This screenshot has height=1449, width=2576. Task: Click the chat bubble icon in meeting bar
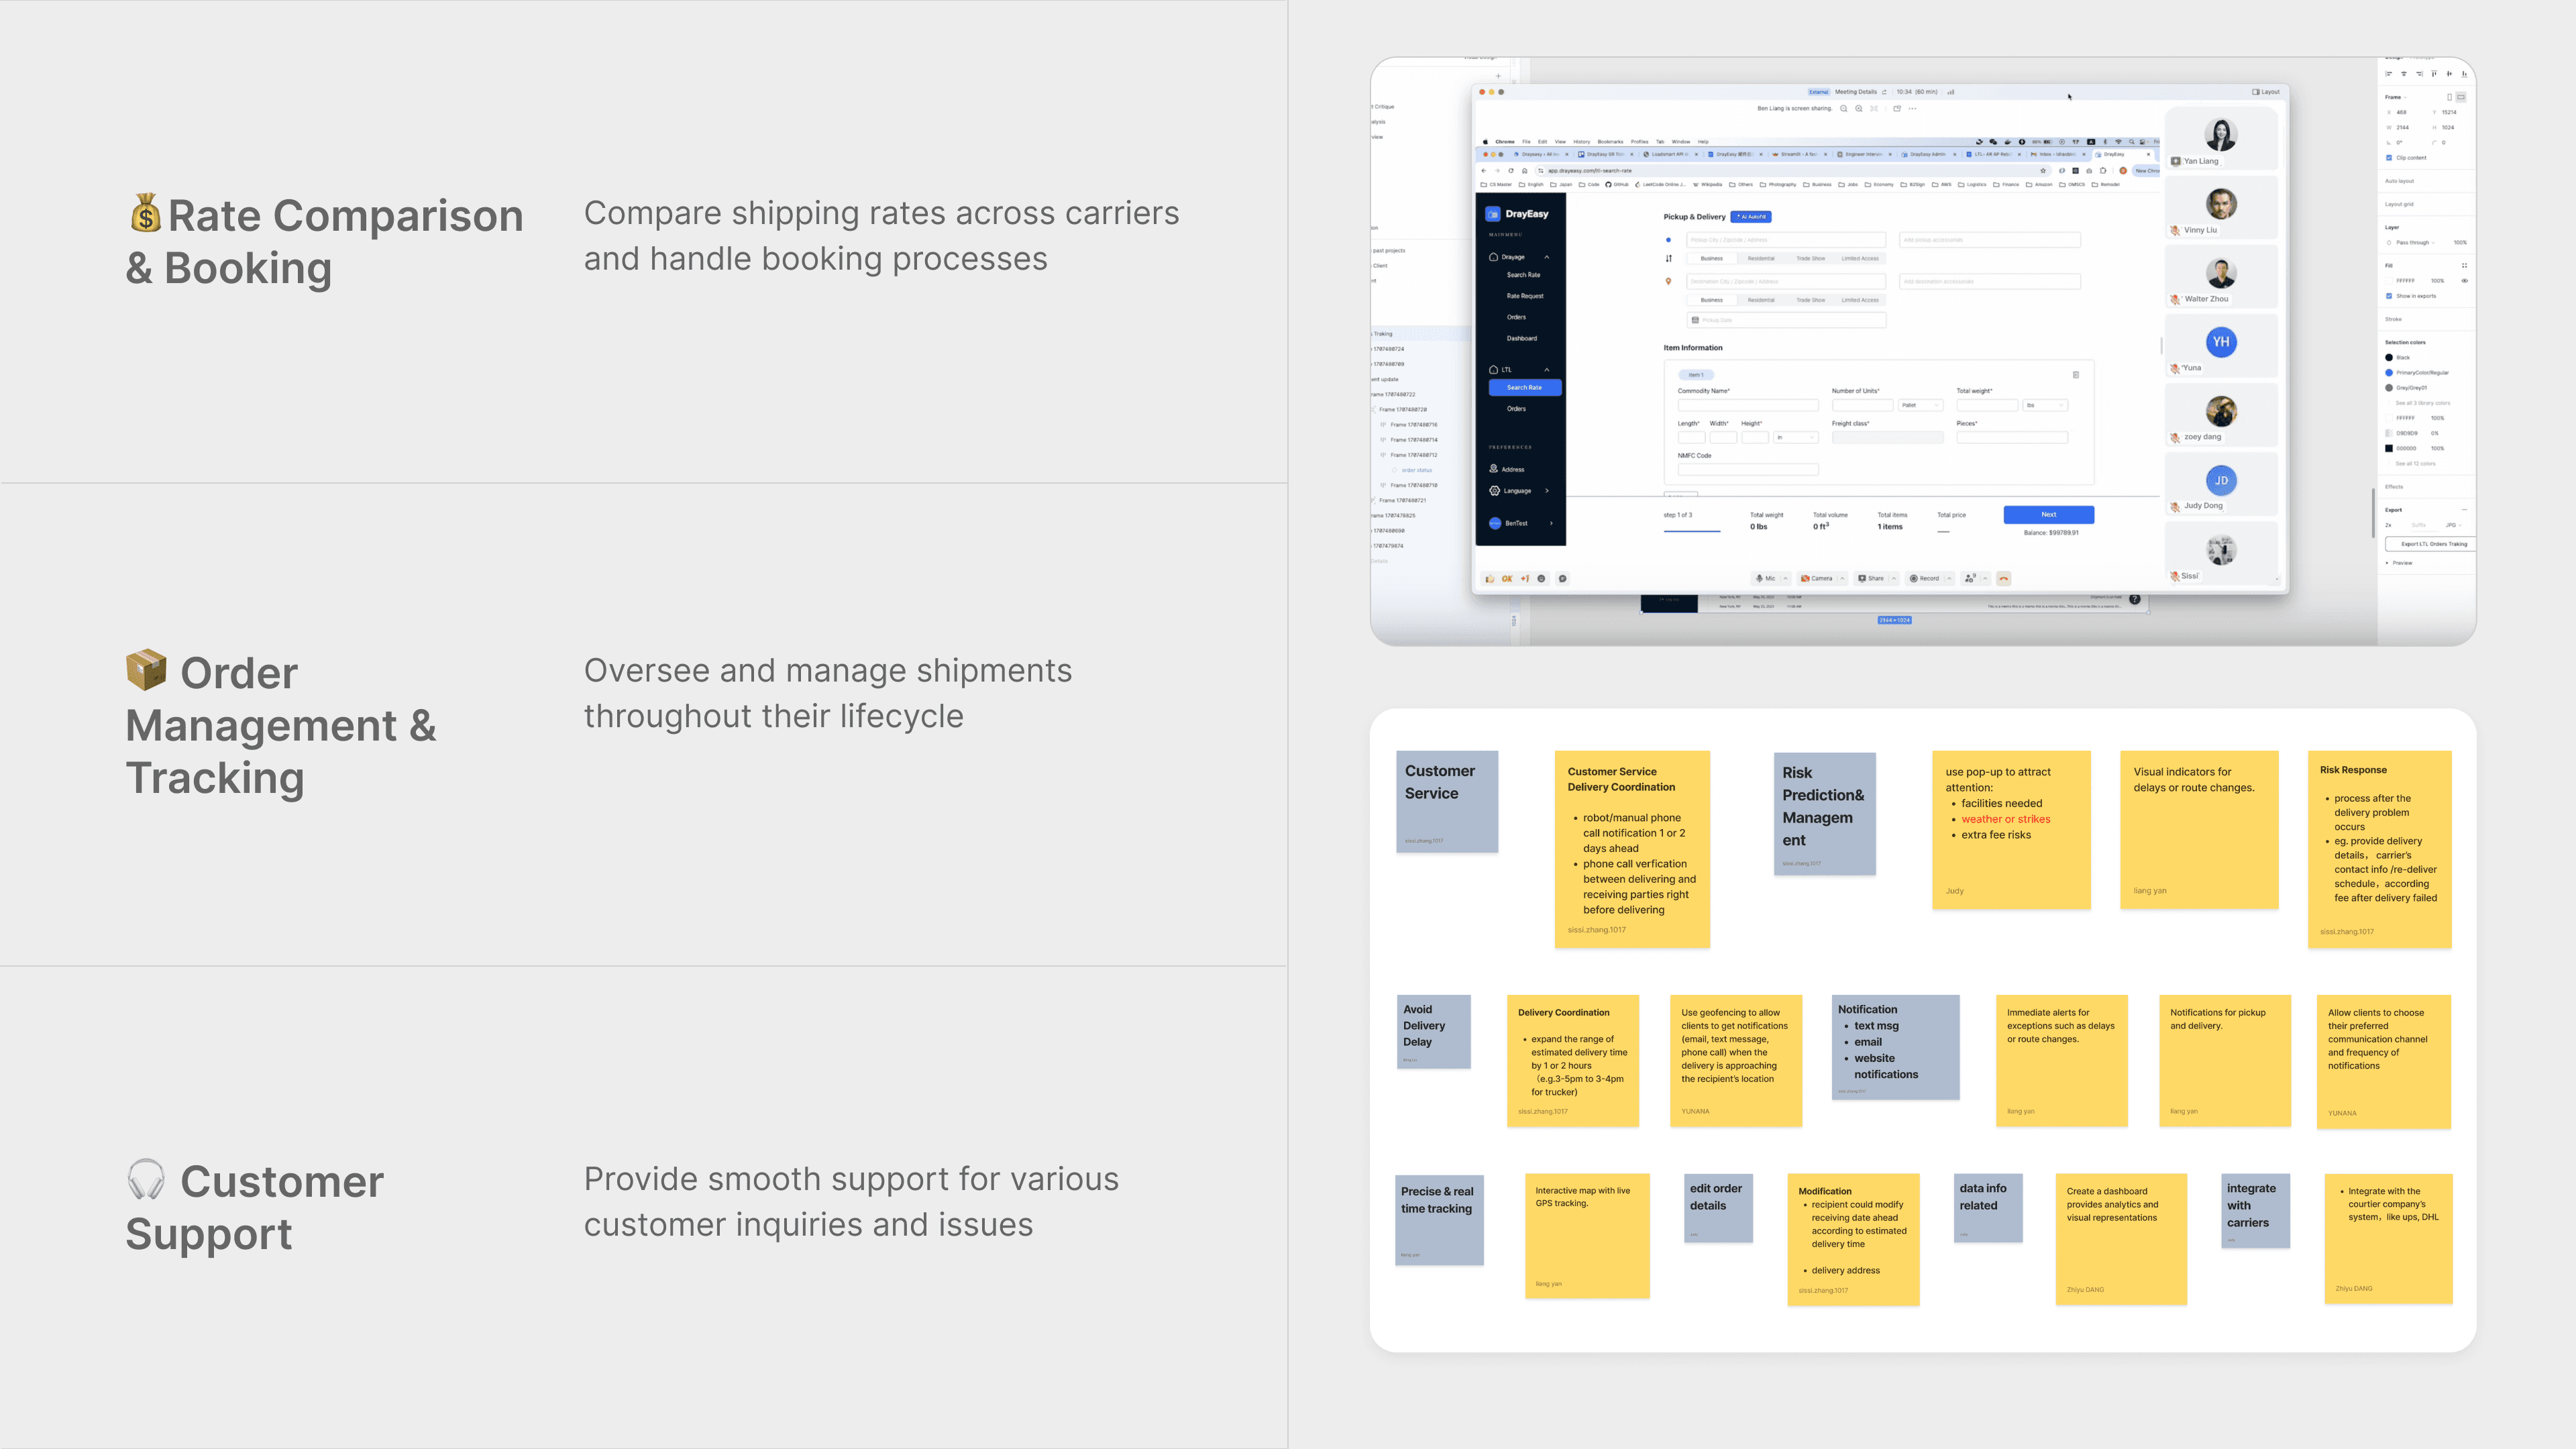[1562, 578]
